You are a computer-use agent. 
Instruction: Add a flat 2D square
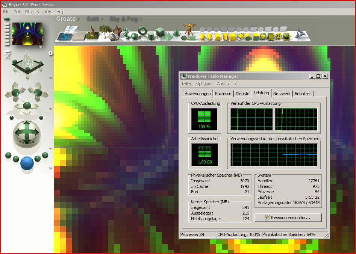tap(192, 38)
